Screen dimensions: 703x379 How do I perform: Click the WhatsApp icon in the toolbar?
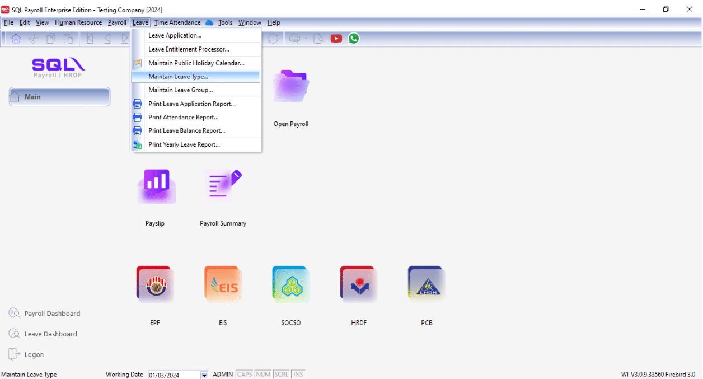[353, 39]
